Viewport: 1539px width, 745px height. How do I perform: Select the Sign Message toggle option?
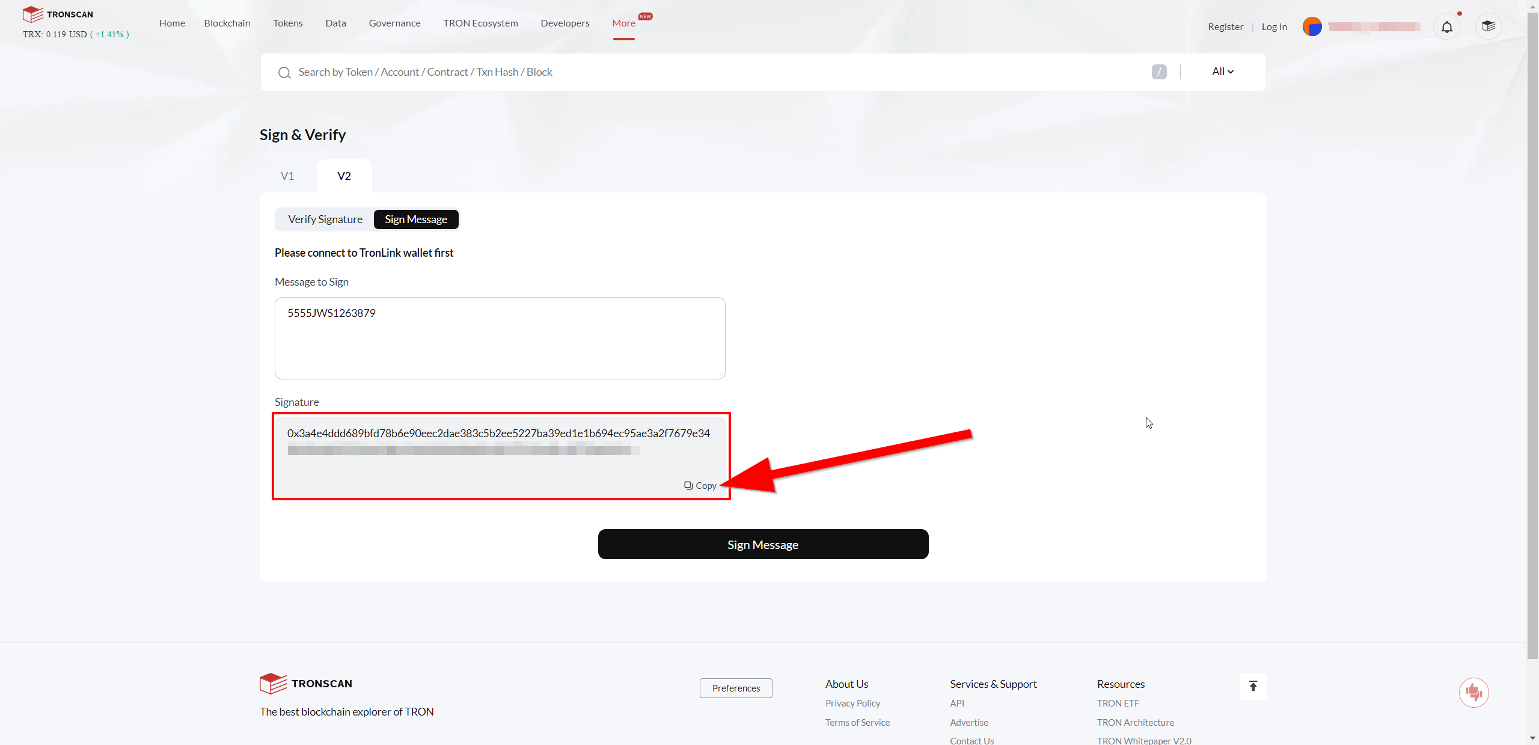point(416,219)
